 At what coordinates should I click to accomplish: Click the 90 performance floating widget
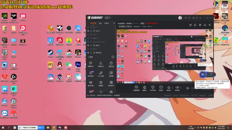point(207,75)
